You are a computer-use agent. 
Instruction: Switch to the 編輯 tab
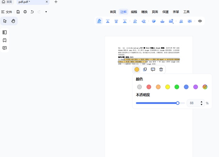[x=134, y=12]
